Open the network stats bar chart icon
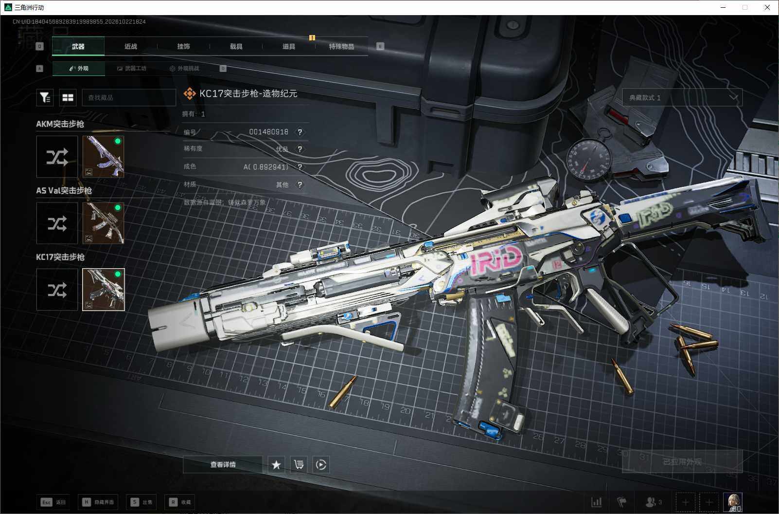The width and height of the screenshot is (779, 514). 596,502
